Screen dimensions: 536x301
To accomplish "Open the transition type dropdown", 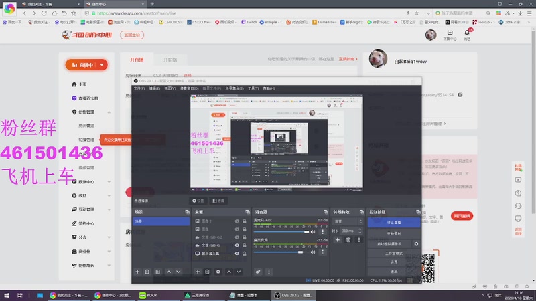I will [x=348, y=221].
